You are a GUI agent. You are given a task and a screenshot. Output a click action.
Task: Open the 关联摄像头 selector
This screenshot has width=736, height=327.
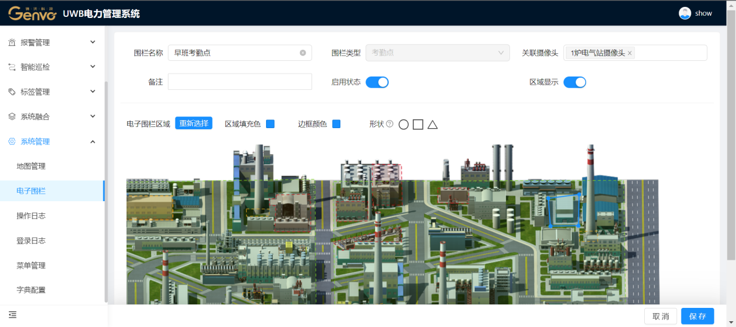635,53
